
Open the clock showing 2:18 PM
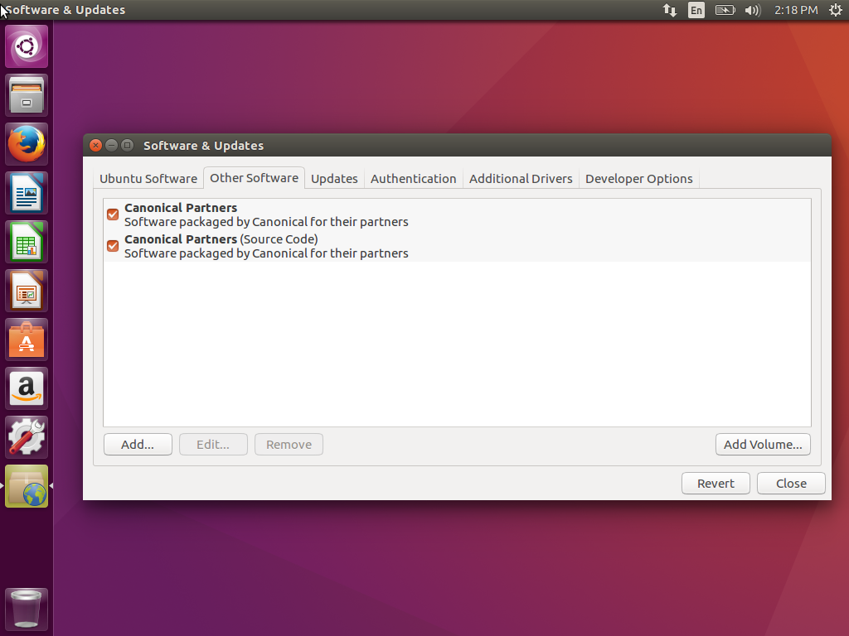tap(796, 10)
